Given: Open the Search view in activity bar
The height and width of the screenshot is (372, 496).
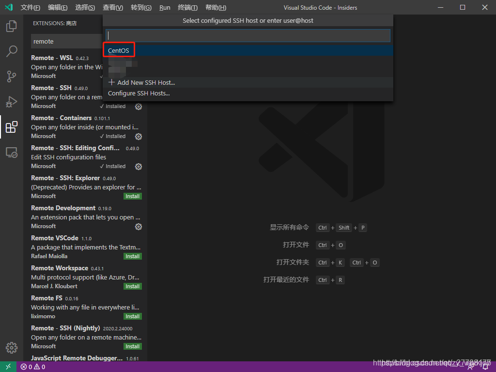Looking at the screenshot, I should 12,51.
